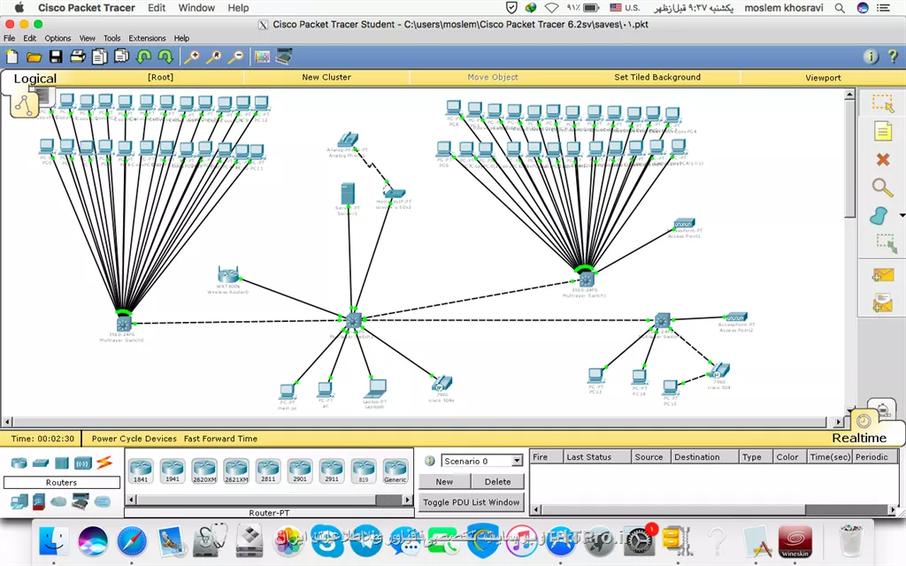Image resolution: width=906 pixels, height=566 pixels.
Task: Choose the 2621XM router model
Action: point(235,470)
